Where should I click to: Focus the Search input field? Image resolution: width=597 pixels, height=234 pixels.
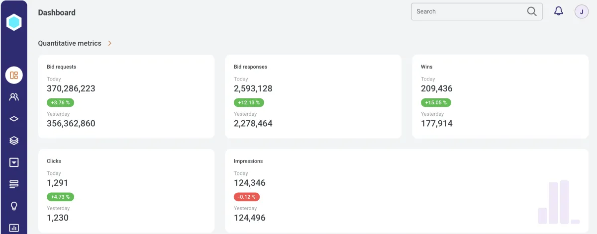click(468, 11)
